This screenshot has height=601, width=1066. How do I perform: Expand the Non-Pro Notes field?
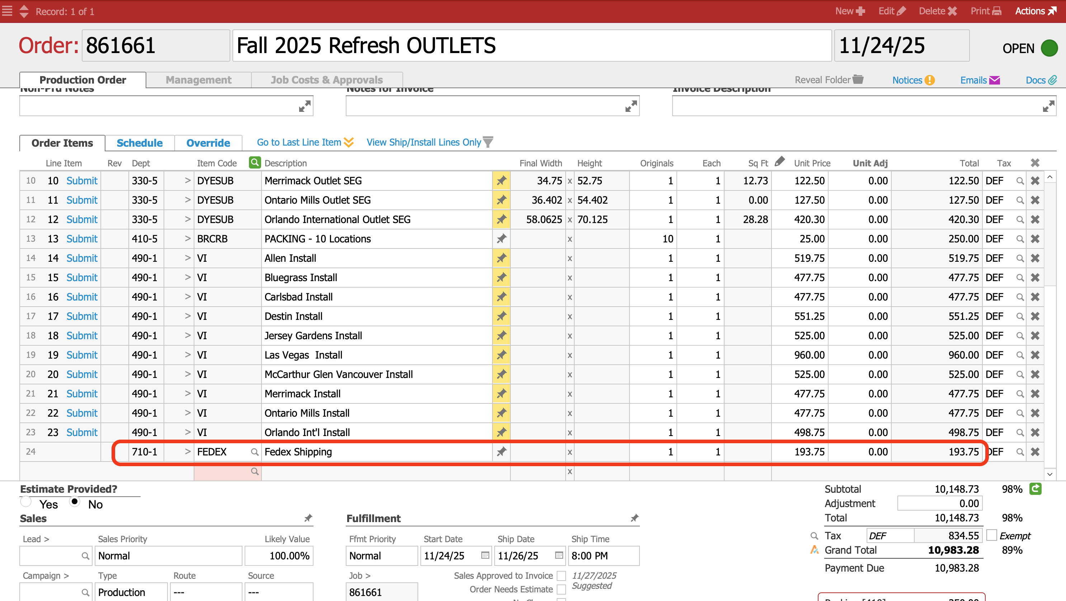(x=305, y=107)
